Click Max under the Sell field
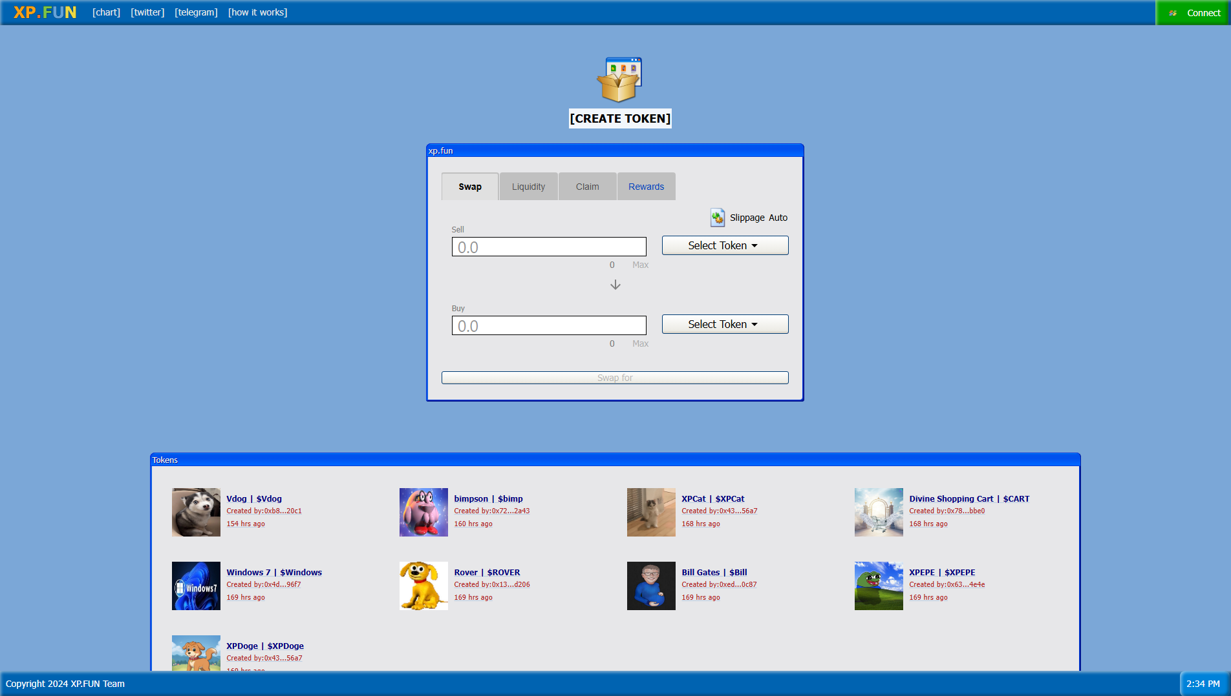1231x696 pixels. 640,265
